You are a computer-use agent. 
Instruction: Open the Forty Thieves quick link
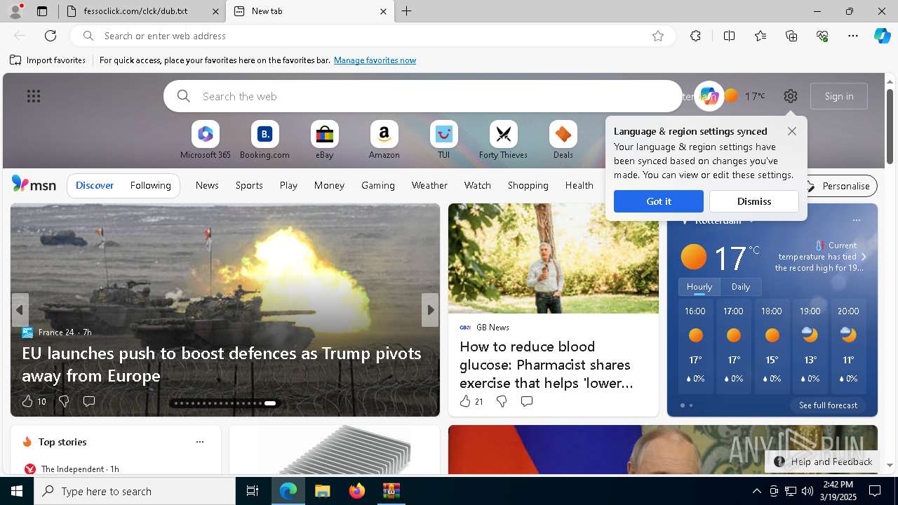click(503, 140)
